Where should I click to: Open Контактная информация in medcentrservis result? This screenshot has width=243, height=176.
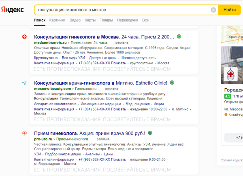click(54, 63)
